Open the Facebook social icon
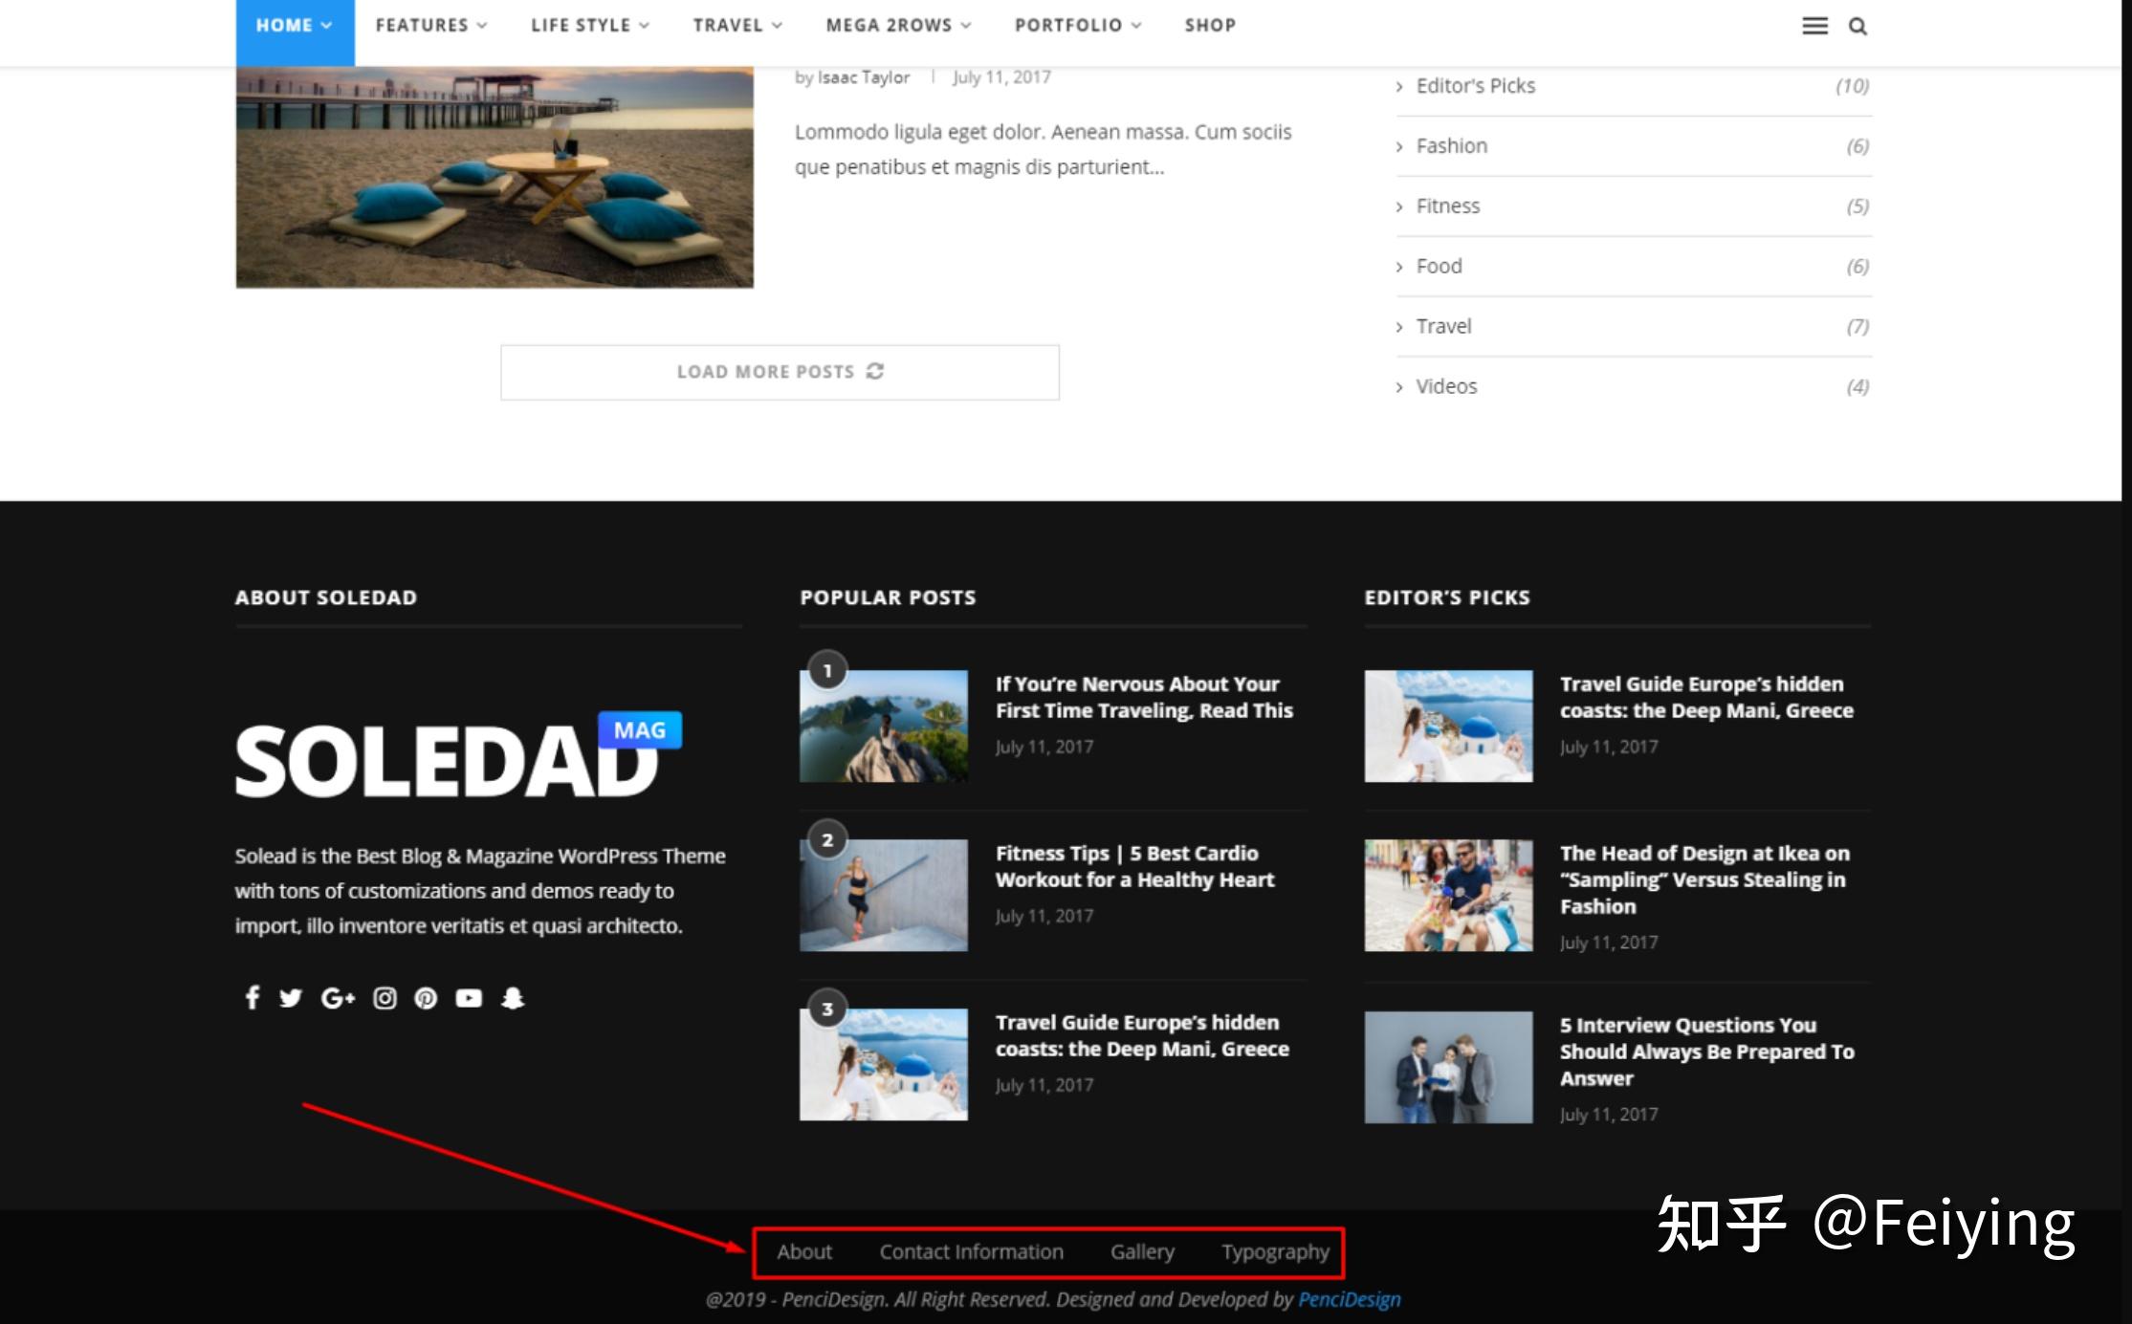 pos(252,998)
